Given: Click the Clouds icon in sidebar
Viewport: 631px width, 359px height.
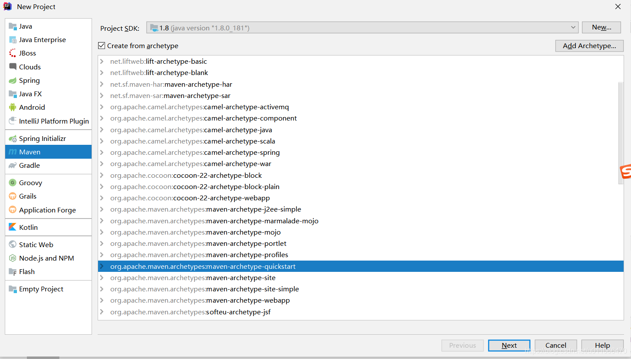Looking at the screenshot, I should [x=13, y=67].
